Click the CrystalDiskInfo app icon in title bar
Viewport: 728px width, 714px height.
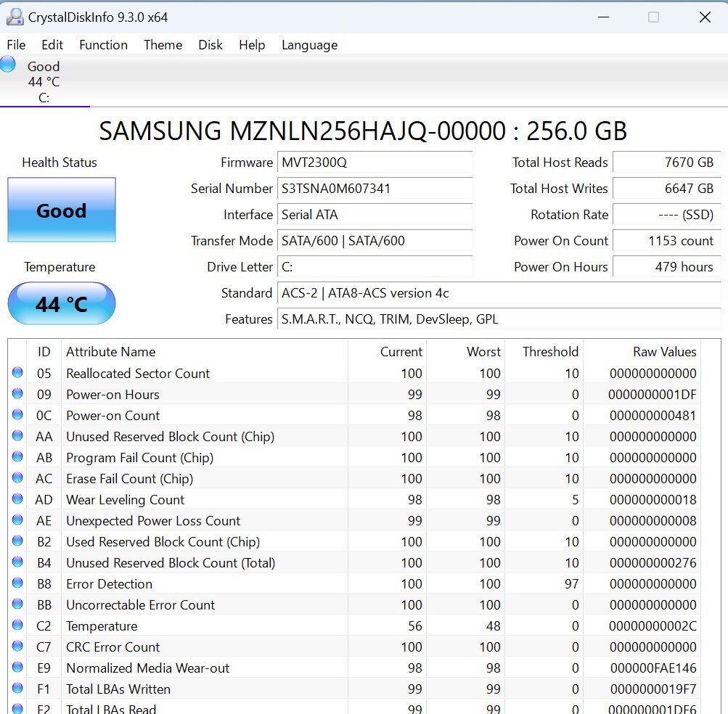[x=15, y=17]
